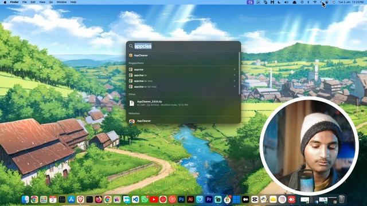Open the Finder menu in the menu bar
This screenshot has height=206, width=367.
click(14, 2)
